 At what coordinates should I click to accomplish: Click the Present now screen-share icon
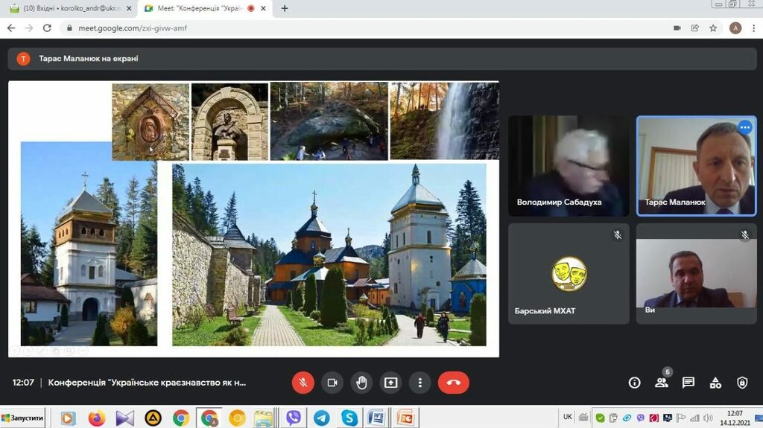click(390, 383)
